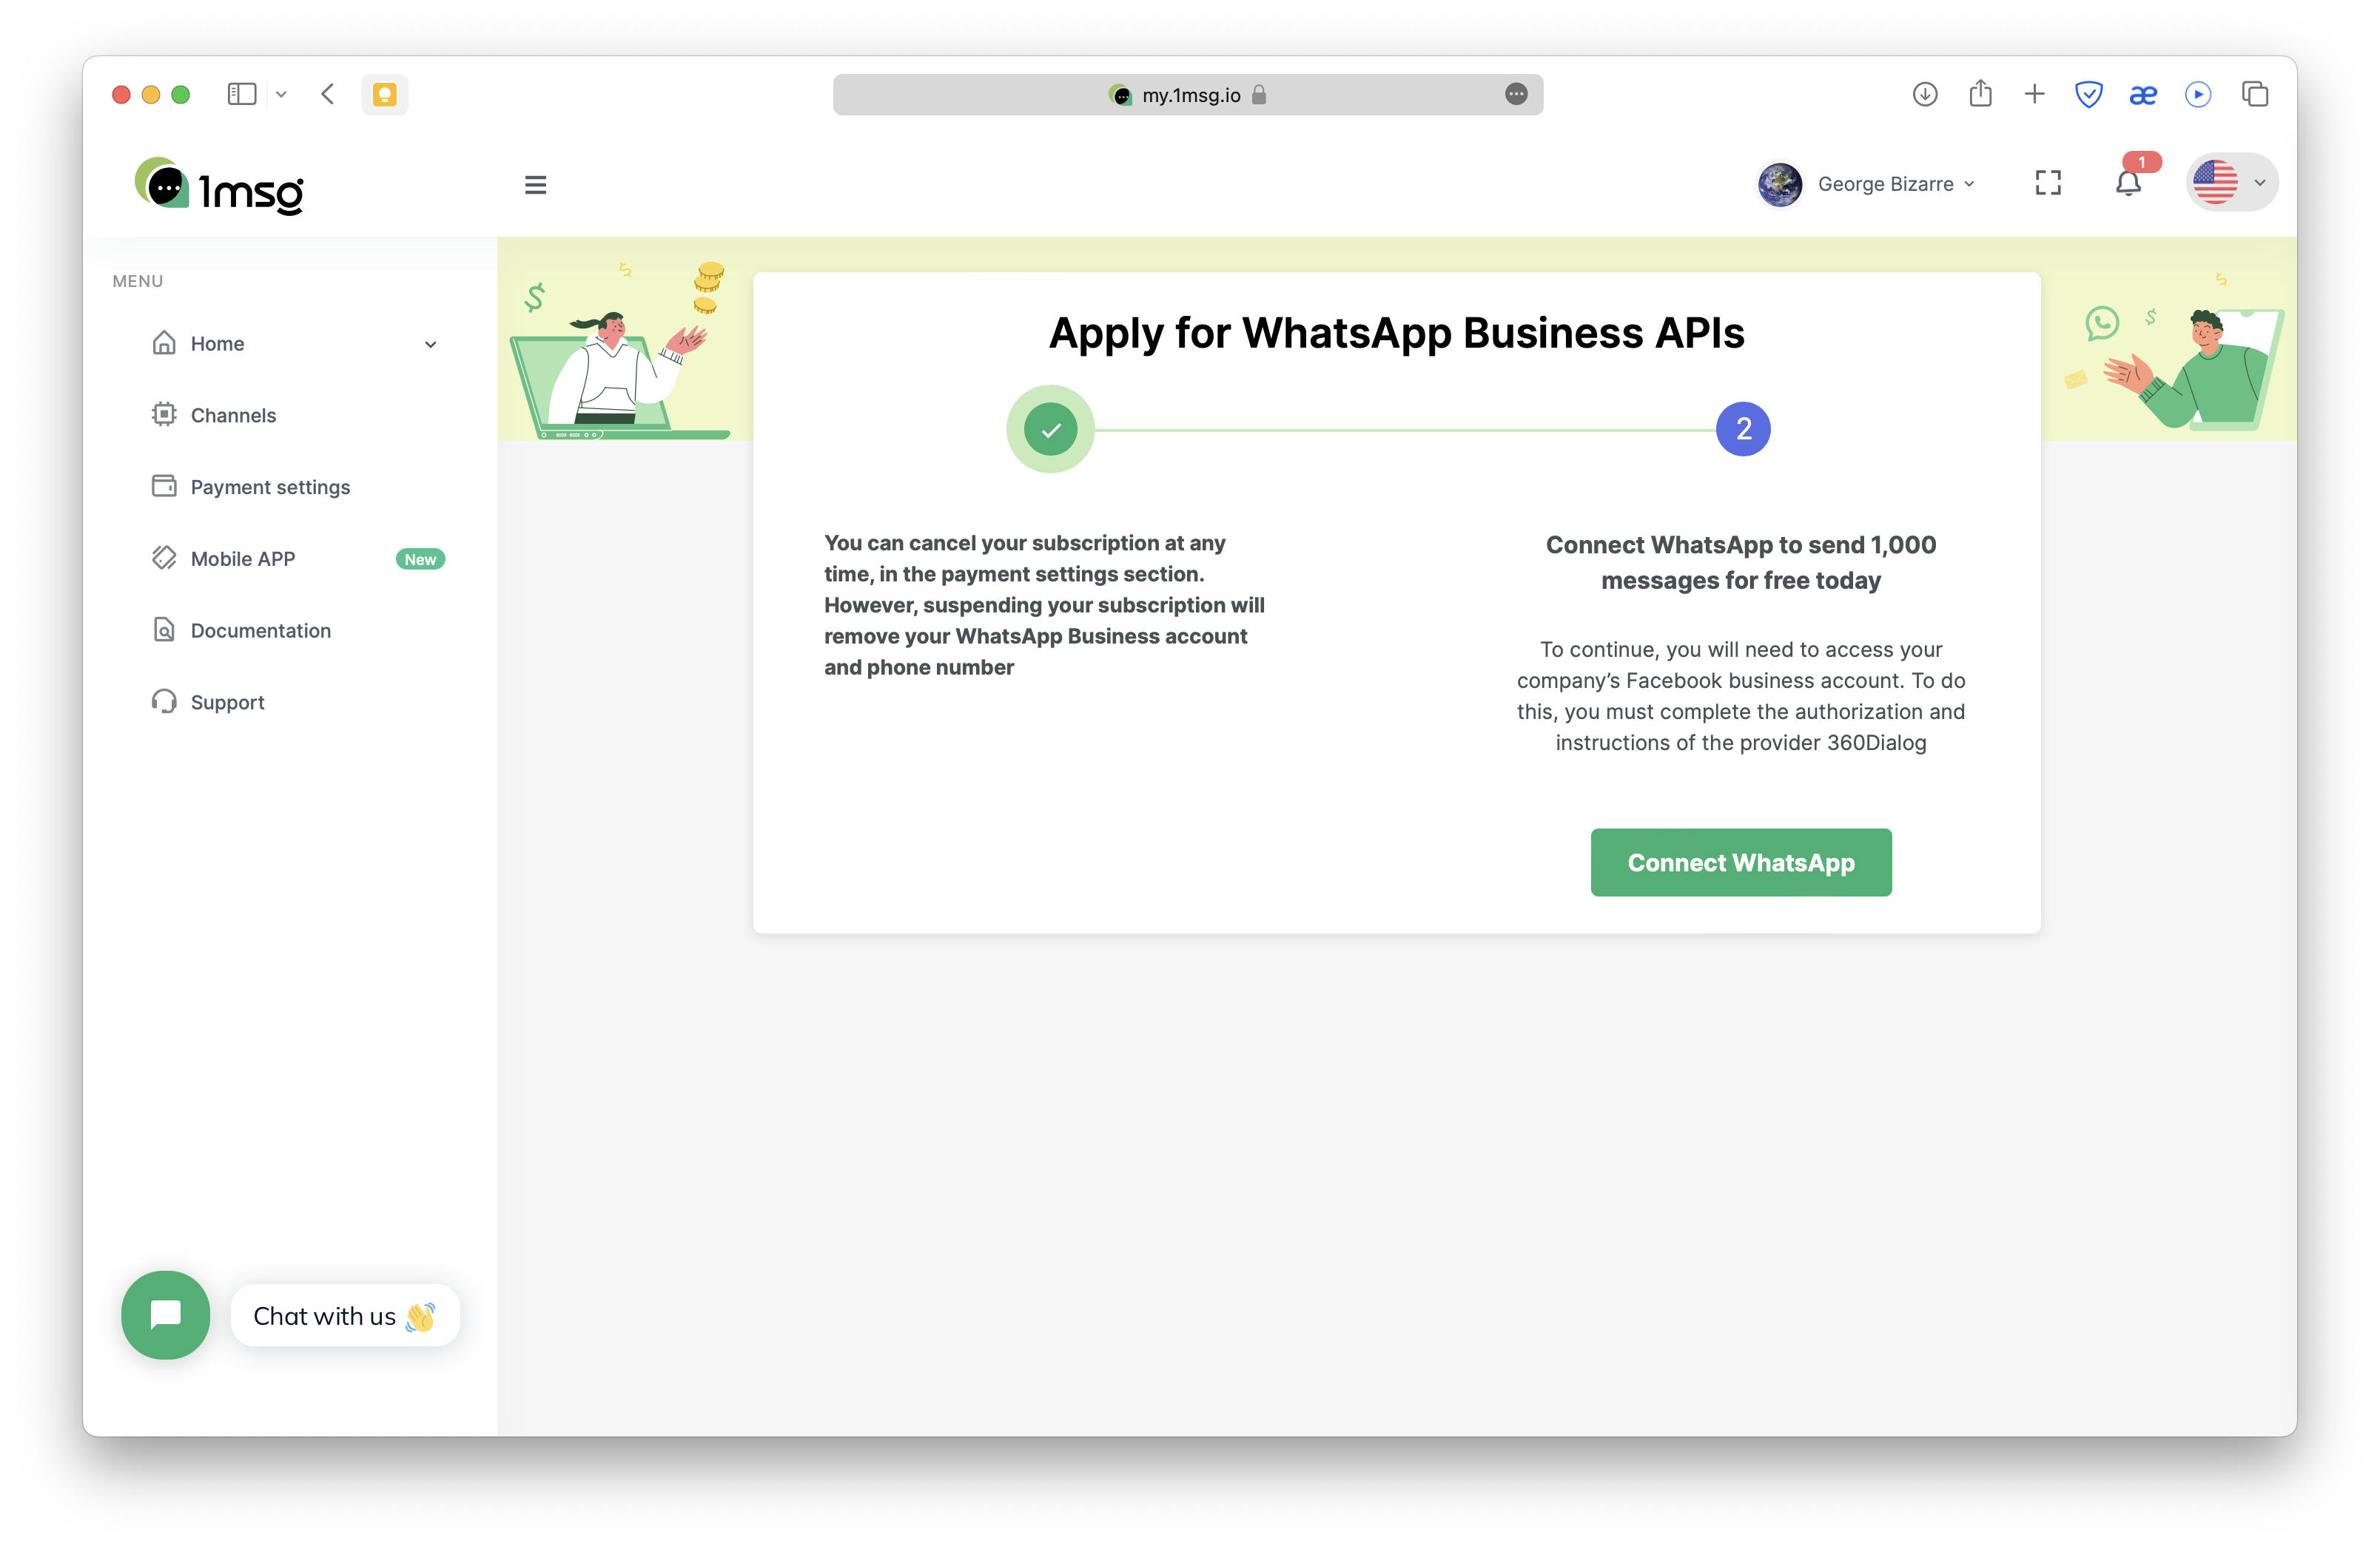Expand the Home menu chevron
2380x1546 pixels.
click(x=431, y=344)
